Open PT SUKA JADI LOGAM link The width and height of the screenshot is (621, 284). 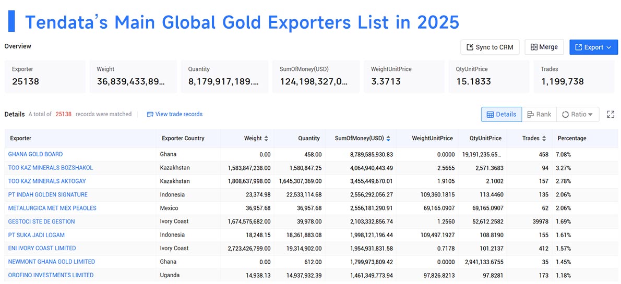coord(37,235)
